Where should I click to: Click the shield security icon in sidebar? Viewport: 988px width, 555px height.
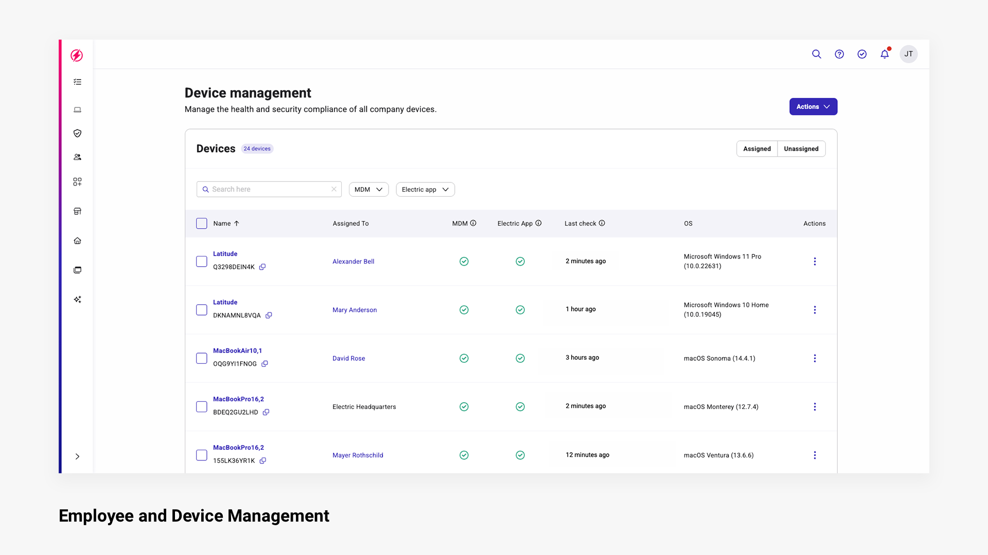pyautogui.click(x=77, y=133)
